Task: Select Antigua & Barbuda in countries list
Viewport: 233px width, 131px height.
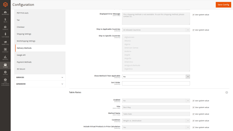Action: [x=155, y=65]
